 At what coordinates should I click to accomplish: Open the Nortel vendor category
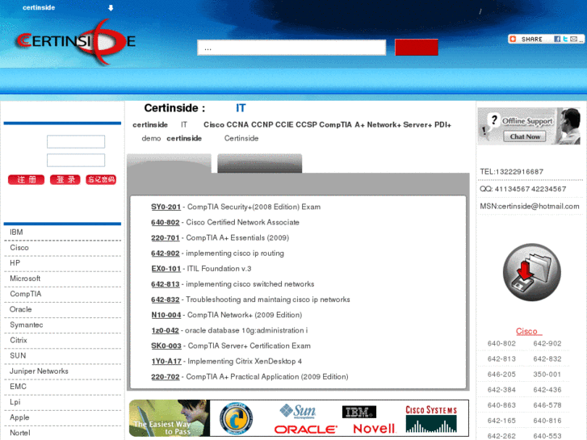(20, 433)
